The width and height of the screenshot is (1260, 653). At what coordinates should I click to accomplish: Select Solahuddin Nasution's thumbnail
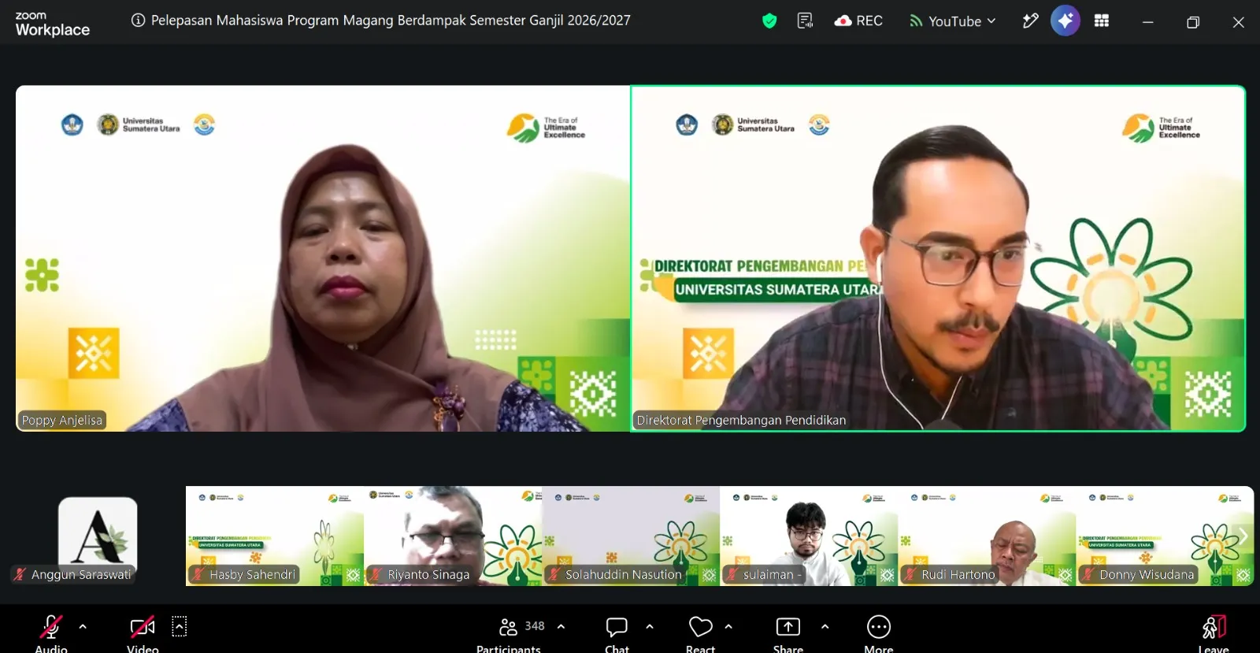(x=631, y=536)
